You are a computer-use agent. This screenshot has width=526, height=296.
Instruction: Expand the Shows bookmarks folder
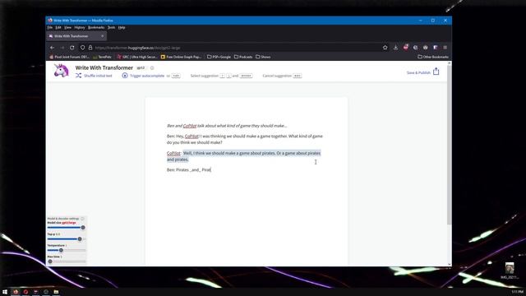tap(263, 57)
